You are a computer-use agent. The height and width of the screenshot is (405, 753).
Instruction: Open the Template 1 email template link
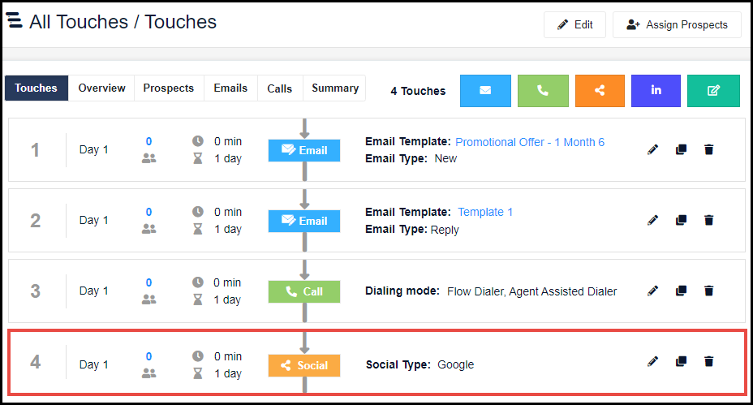pyautogui.click(x=485, y=212)
